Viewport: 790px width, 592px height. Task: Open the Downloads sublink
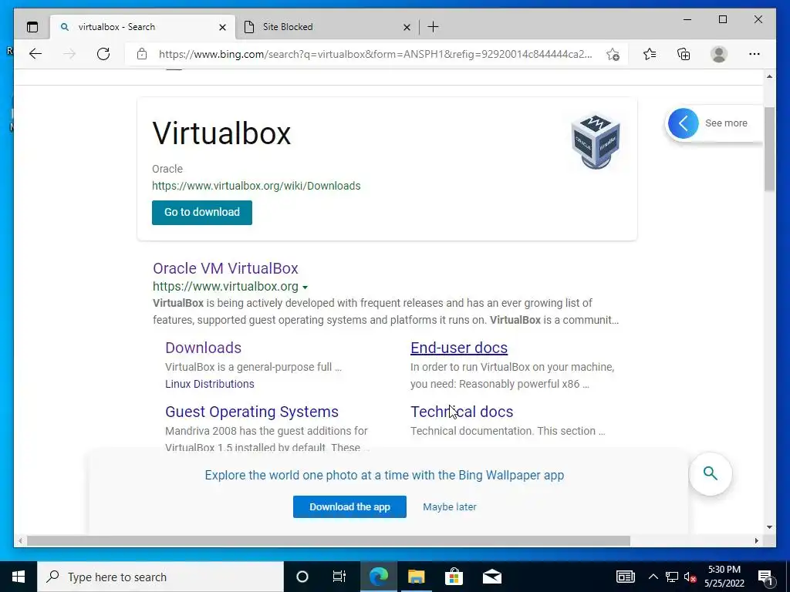point(203,348)
